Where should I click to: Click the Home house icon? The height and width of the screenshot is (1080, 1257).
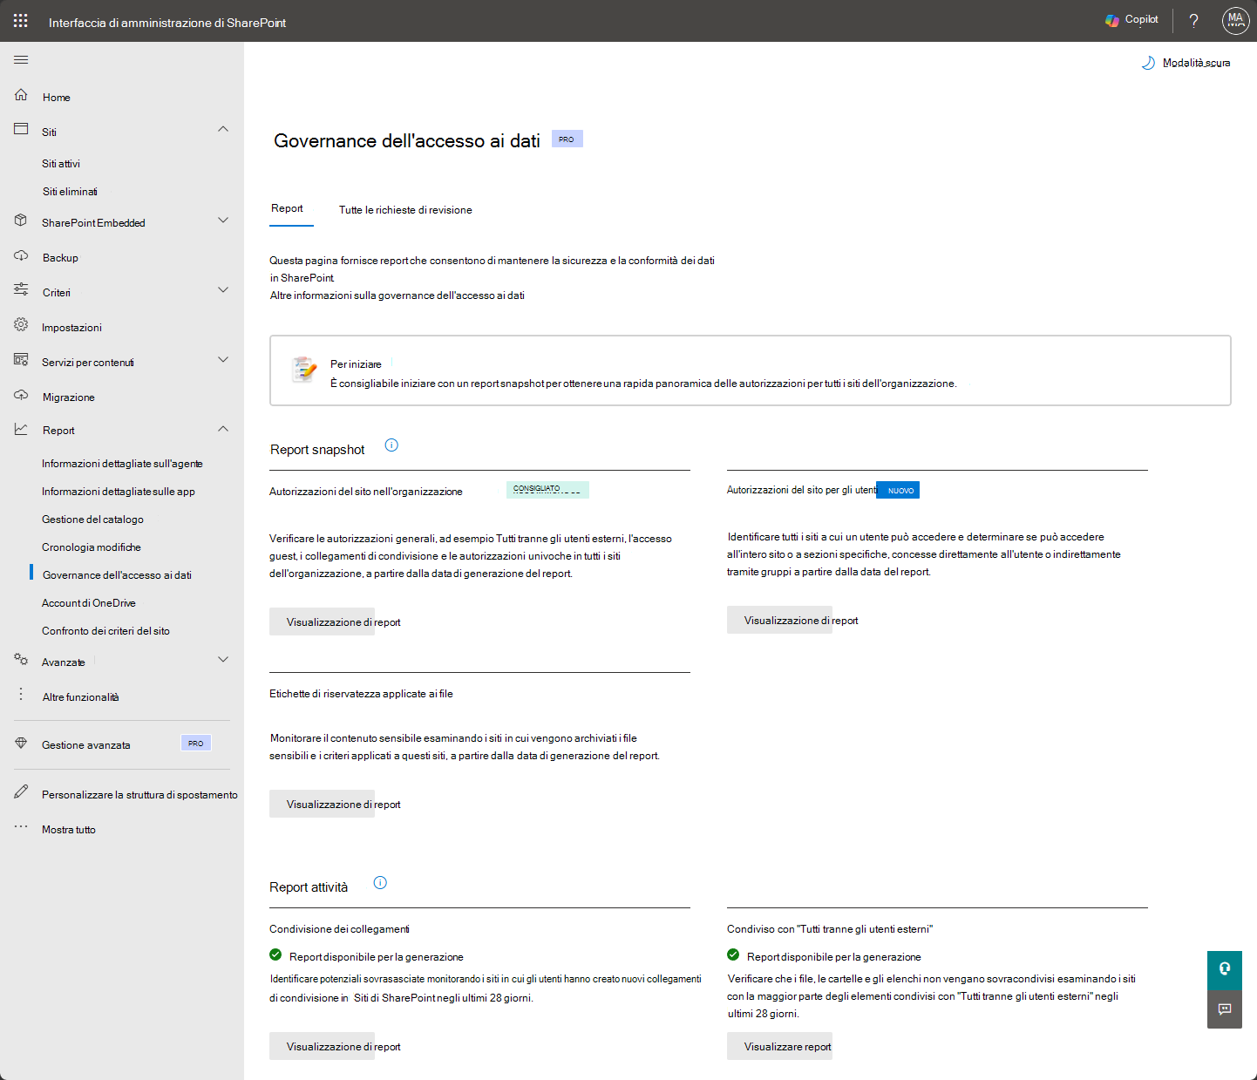tap(21, 95)
